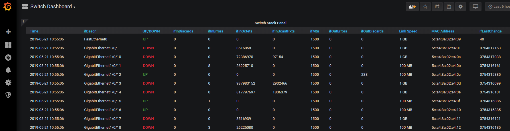Sort table by Time column
This screenshot has height=131, width=510.
tap(34, 31)
